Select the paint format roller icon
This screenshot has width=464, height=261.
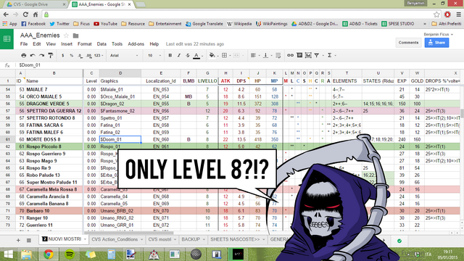click(x=51, y=55)
